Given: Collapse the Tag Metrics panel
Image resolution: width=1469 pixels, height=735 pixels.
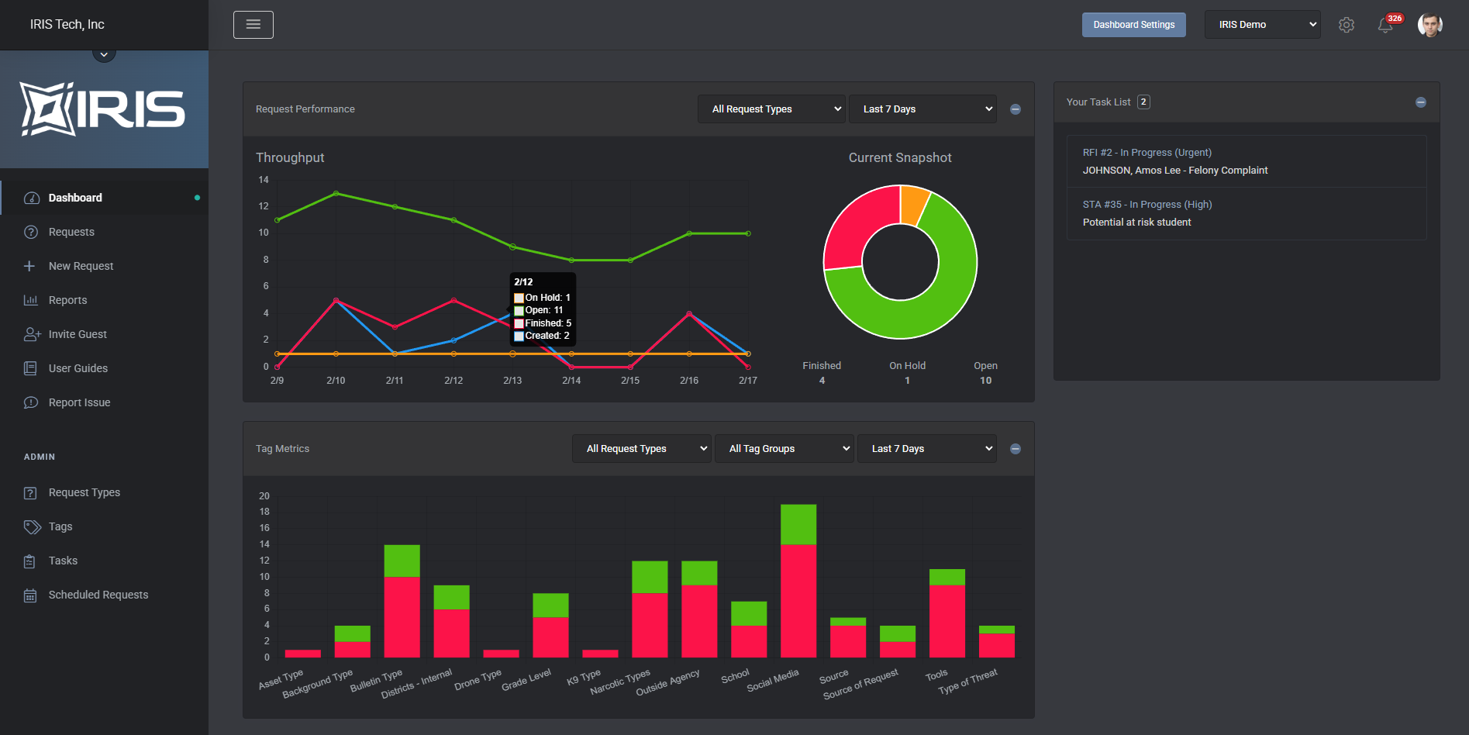Looking at the screenshot, I should tap(1016, 449).
